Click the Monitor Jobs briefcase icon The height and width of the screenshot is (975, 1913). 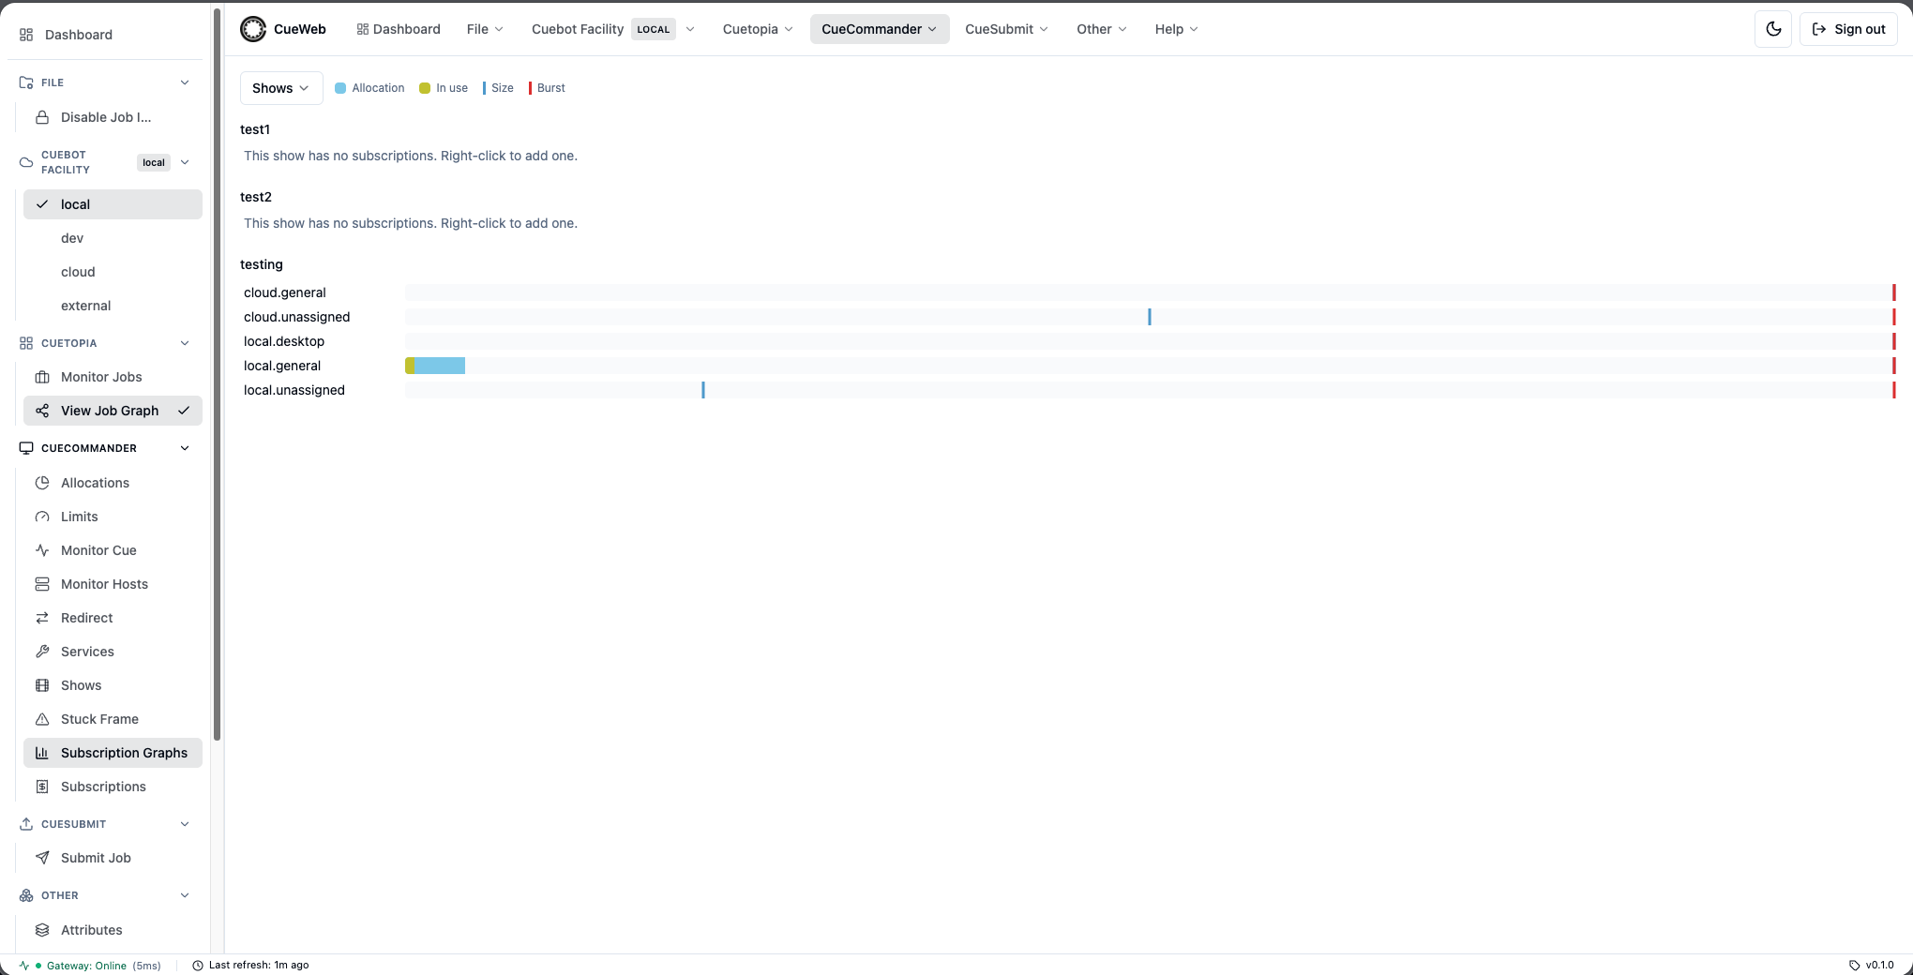(42, 377)
